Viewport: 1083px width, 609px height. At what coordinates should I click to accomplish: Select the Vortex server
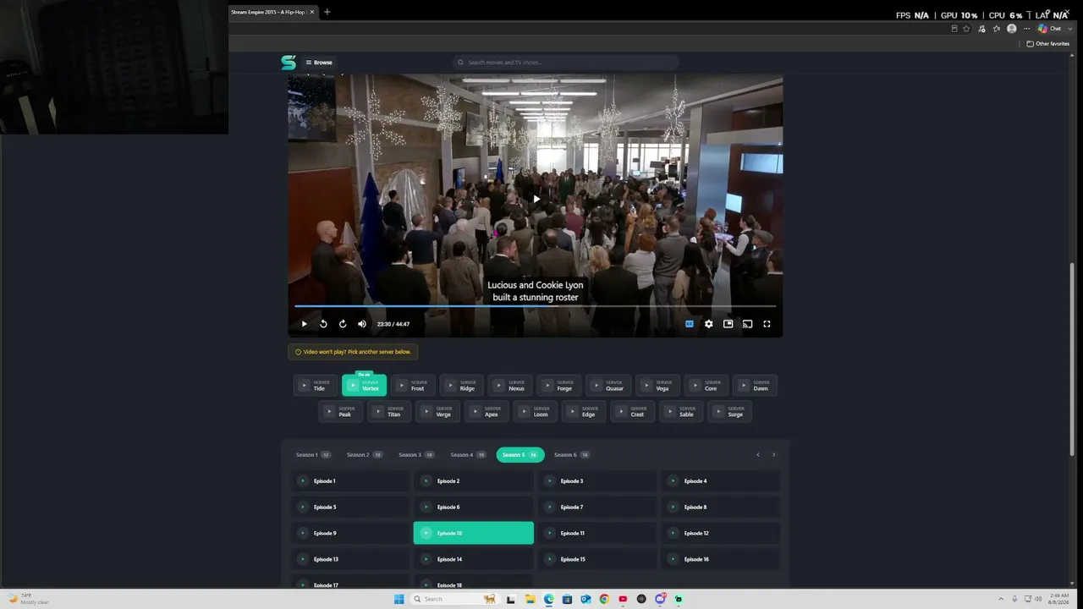364,386
